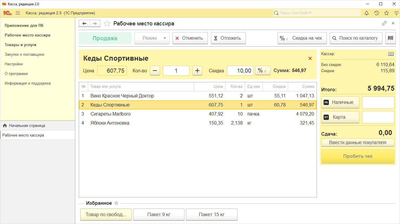Open Товары и услуги section
Screen dimensions: 400x224
20,45
